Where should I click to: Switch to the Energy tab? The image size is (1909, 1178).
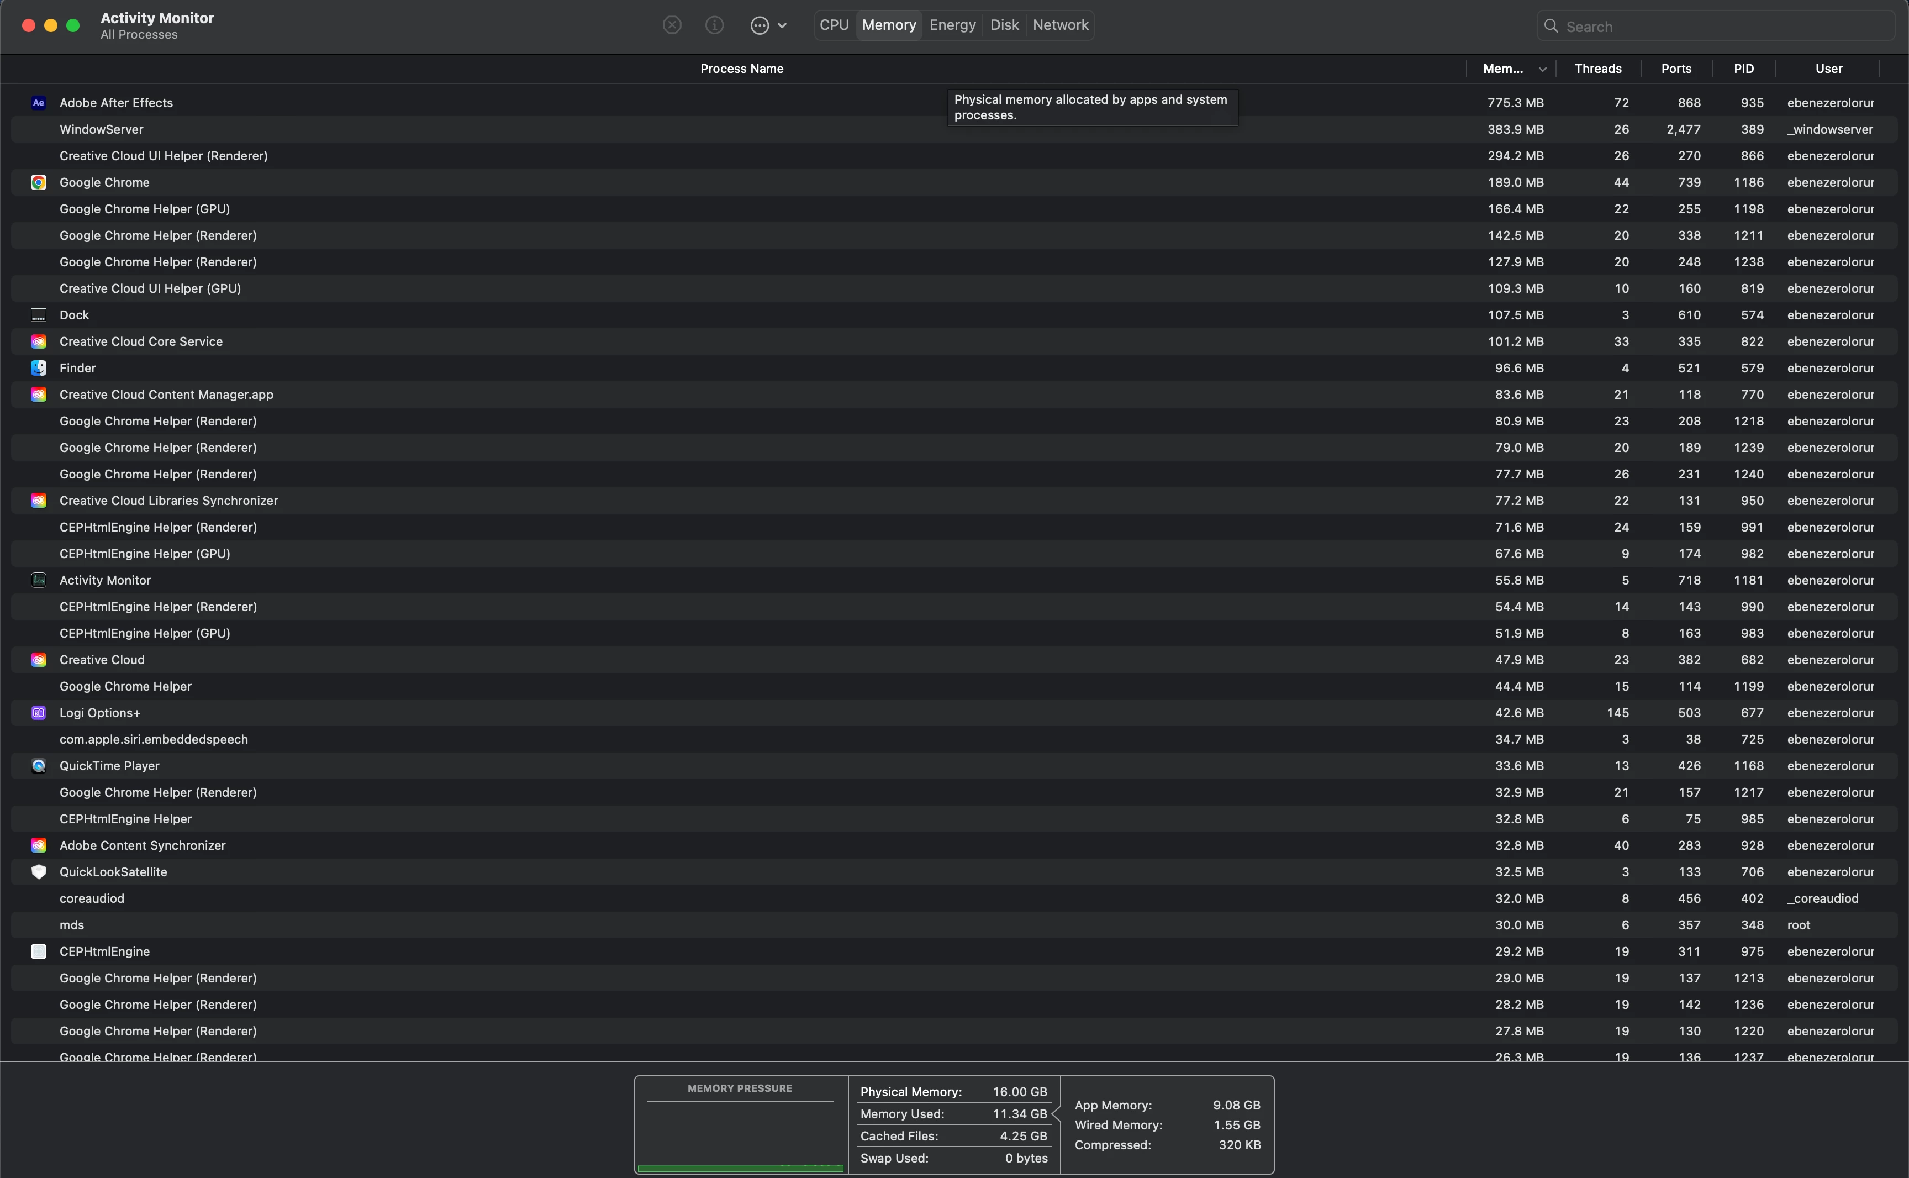tap(952, 25)
